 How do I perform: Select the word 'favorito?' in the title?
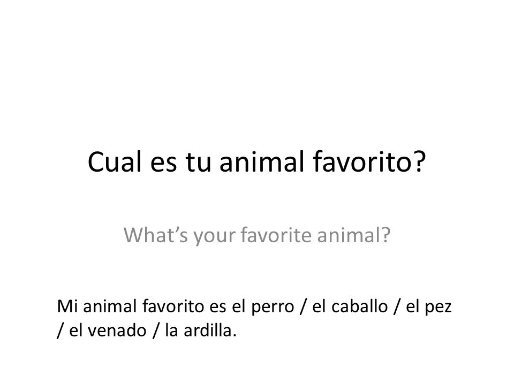(369, 161)
